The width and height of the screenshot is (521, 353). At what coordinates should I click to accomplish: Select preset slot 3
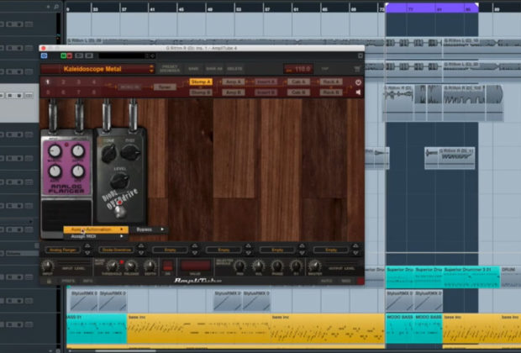coord(79,82)
